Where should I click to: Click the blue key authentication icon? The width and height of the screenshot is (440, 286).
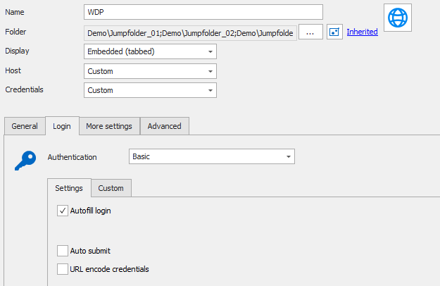point(25,161)
